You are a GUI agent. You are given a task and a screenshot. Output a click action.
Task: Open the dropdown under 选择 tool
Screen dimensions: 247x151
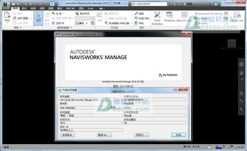coord(38,23)
